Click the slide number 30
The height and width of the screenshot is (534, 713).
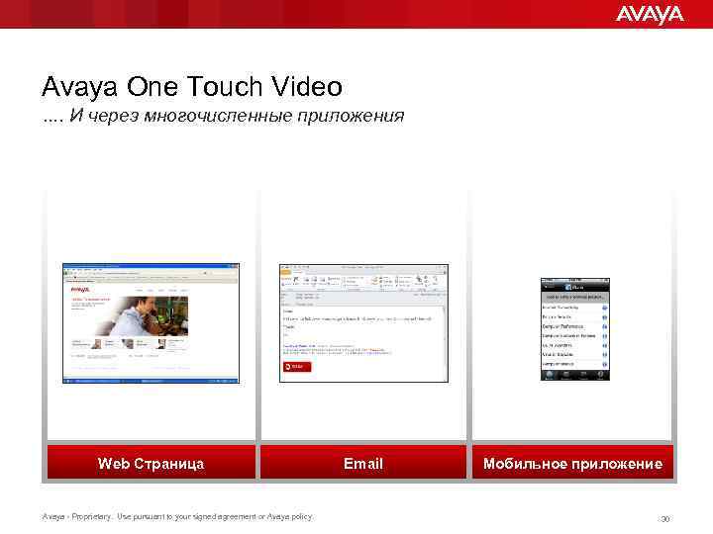pyautogui.click(x=664, y=518)
